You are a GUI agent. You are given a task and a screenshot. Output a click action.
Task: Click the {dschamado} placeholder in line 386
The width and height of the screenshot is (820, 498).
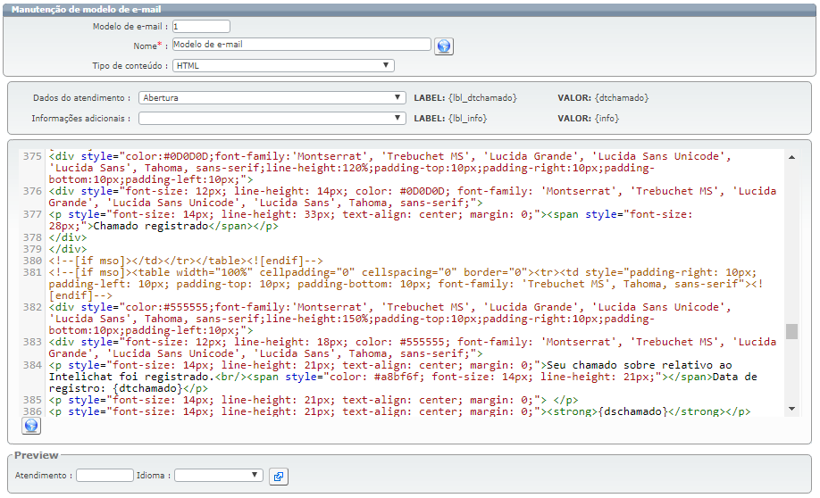click(633, 411)
